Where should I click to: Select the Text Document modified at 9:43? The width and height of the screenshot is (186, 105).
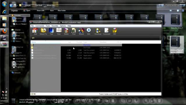[x=76, y=53]
